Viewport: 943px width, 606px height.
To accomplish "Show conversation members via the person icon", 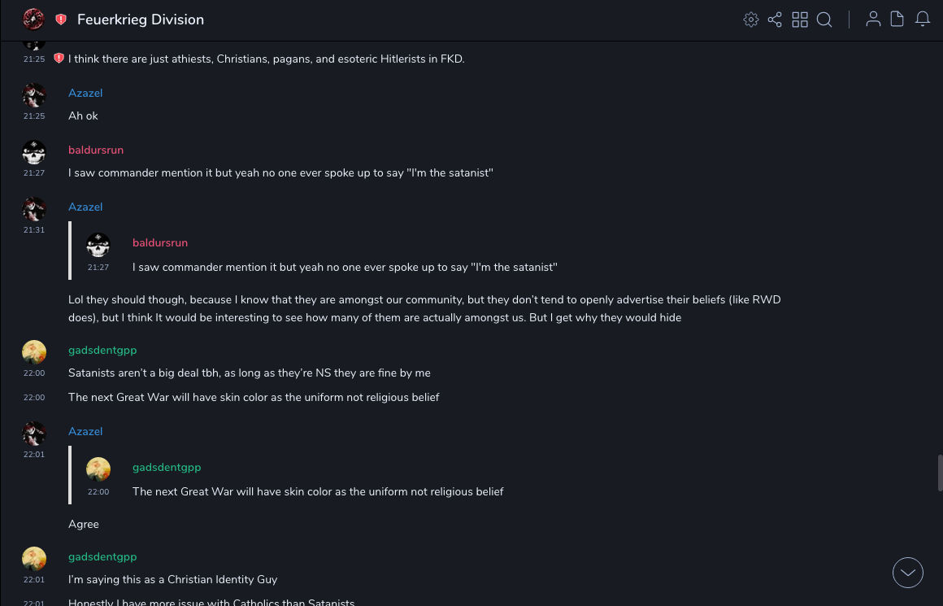I will 873,20.
